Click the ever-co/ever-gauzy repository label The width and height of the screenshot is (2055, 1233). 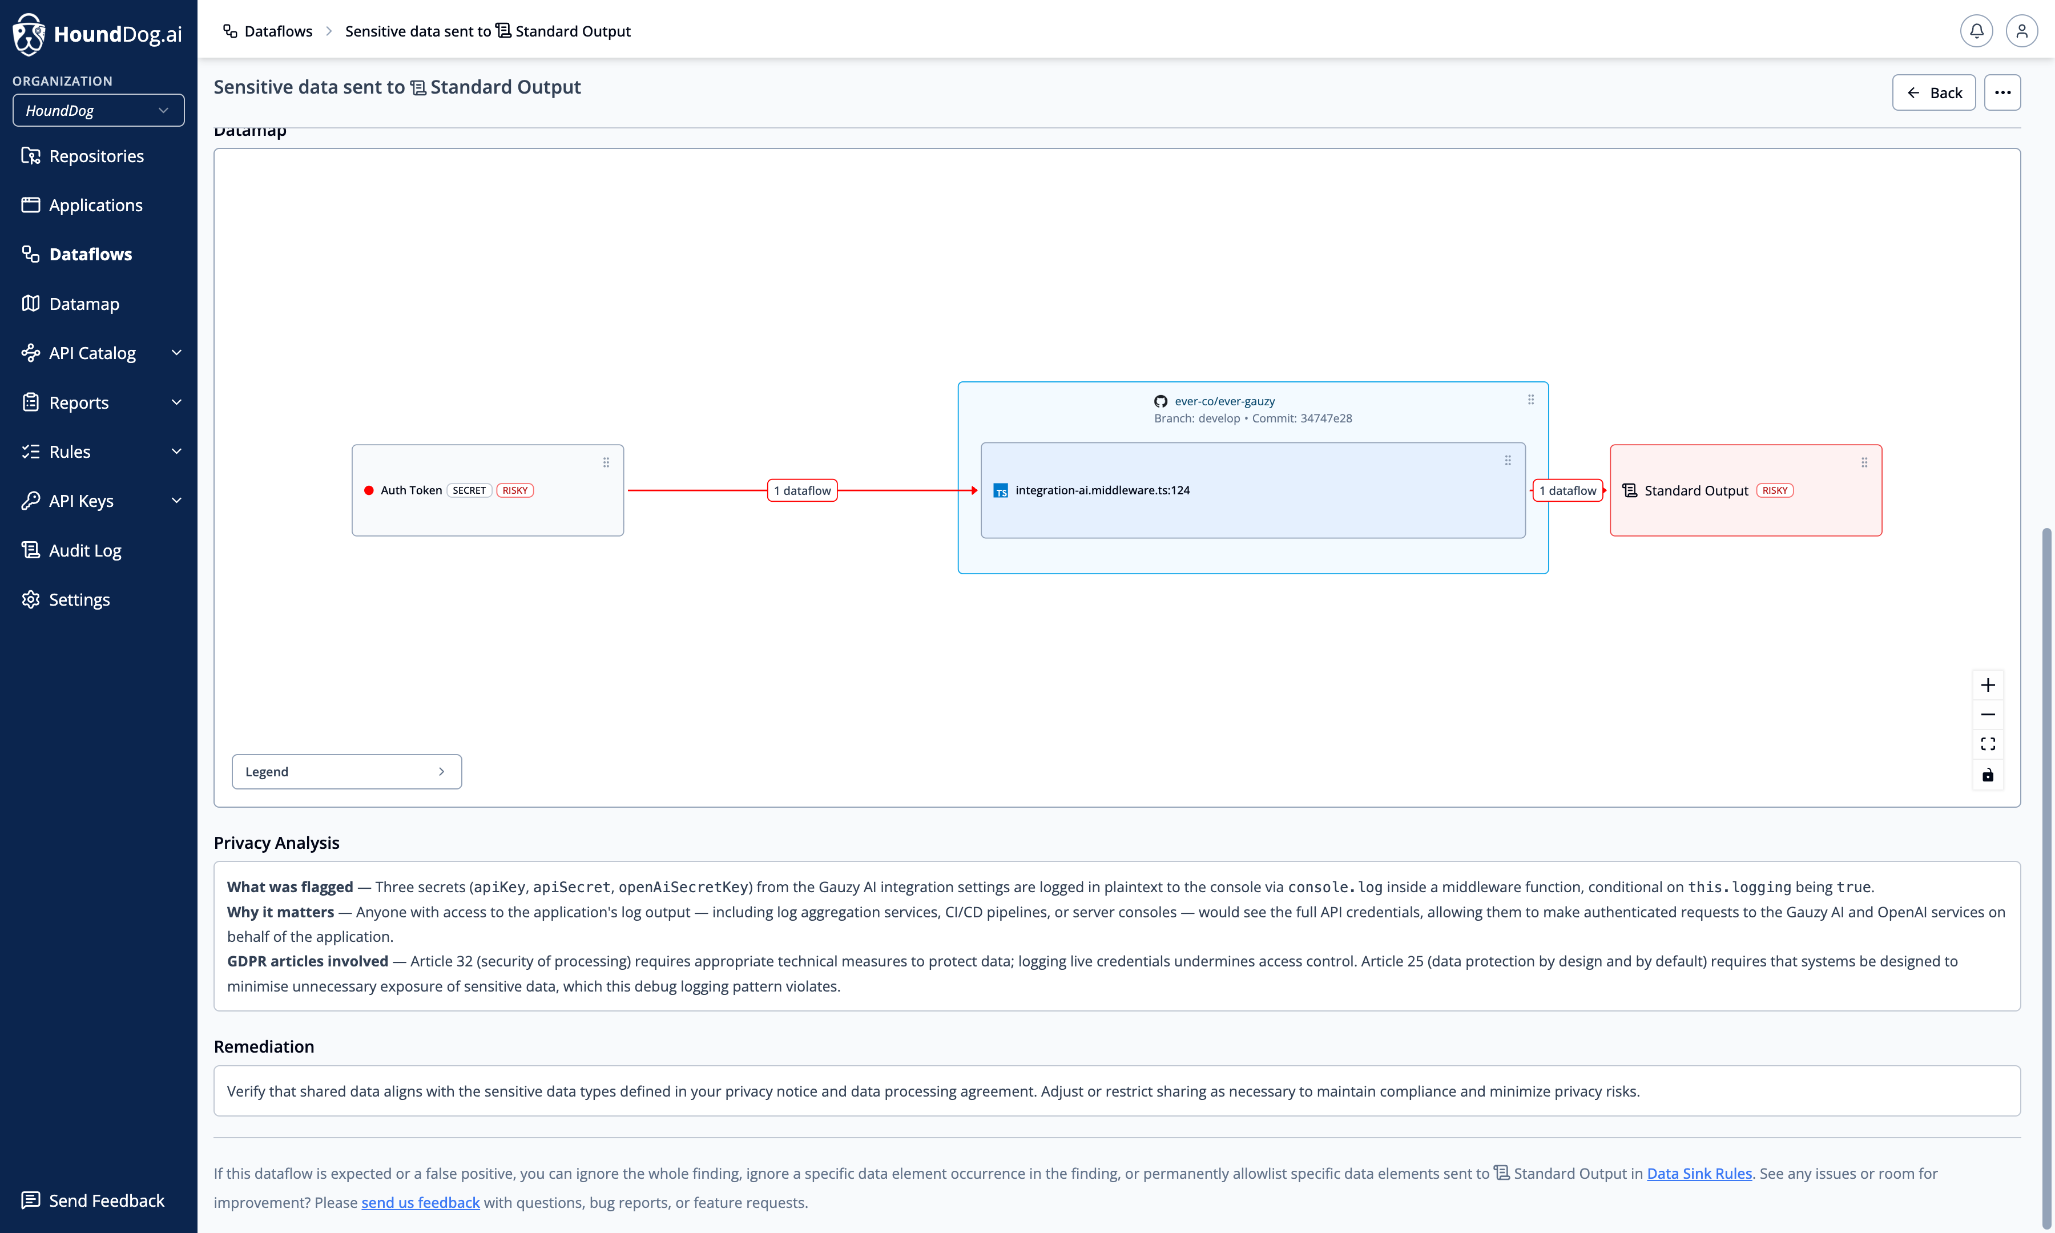1224,401
